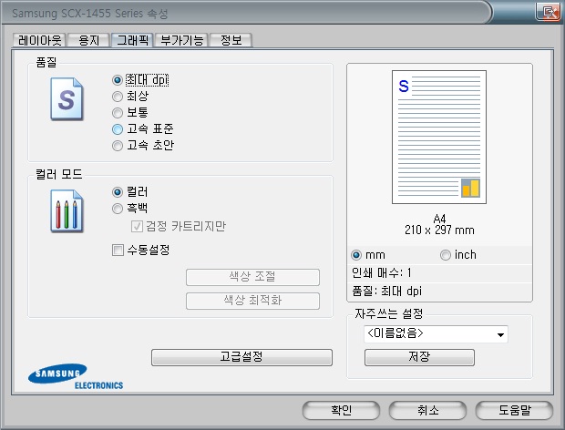
Task: Enable the 수동설정 checkbox
Action: [118, 250]
